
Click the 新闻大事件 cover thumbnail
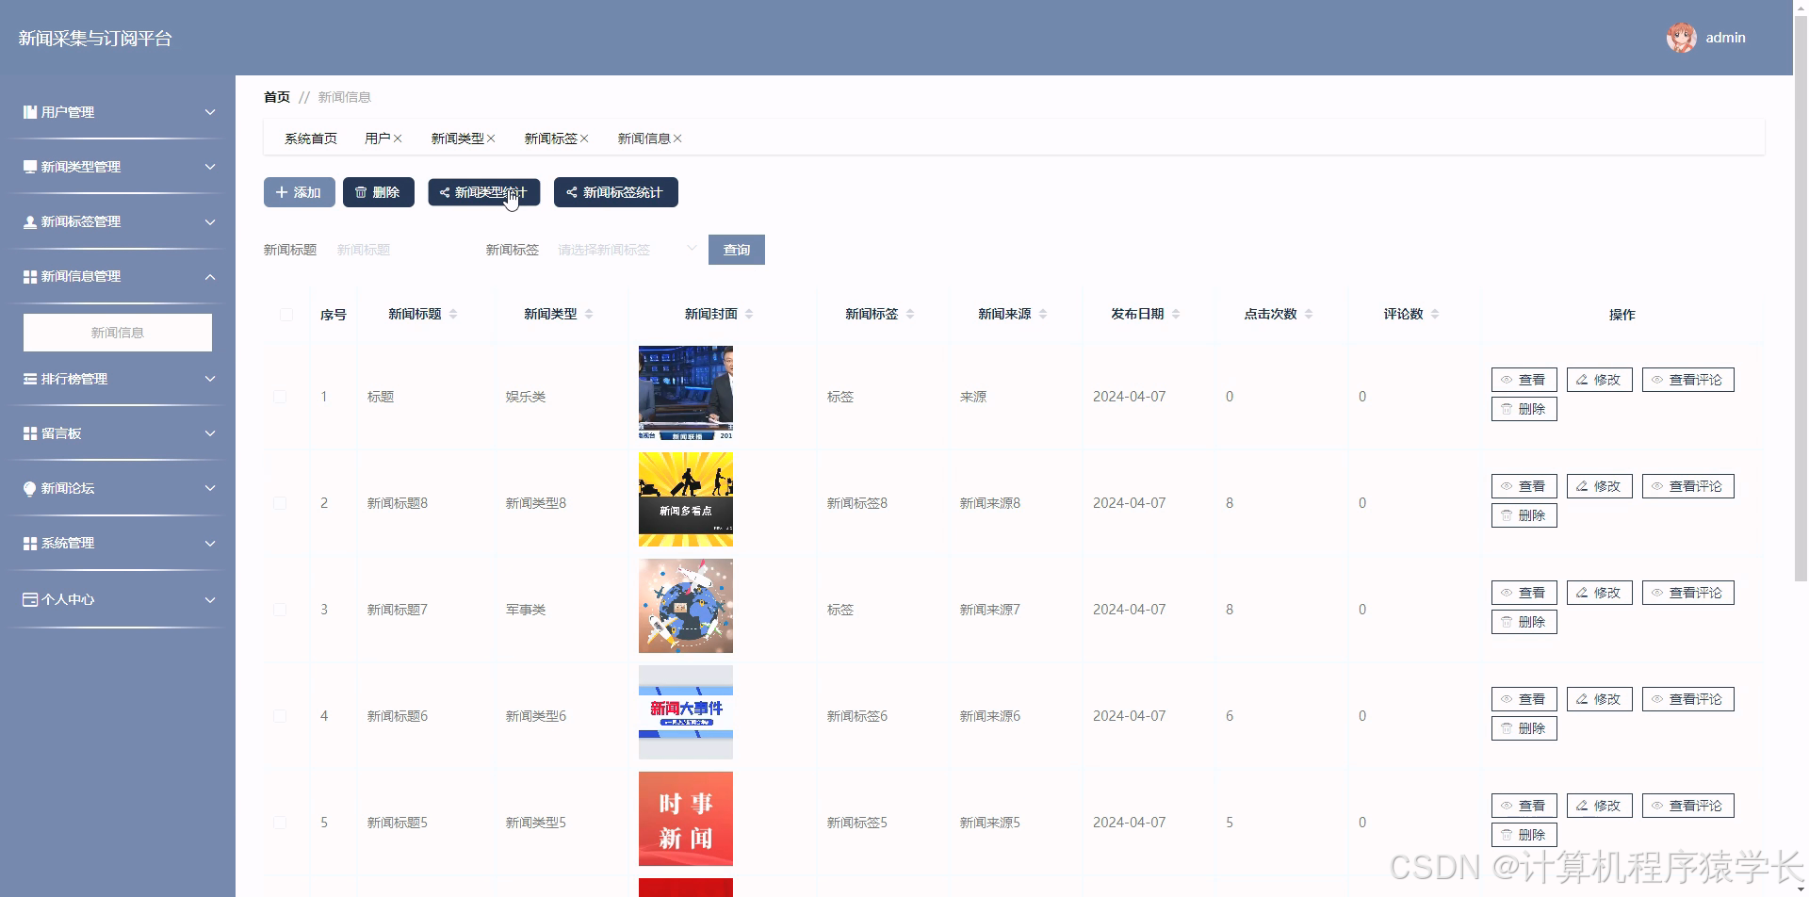(x=686, y=712)
